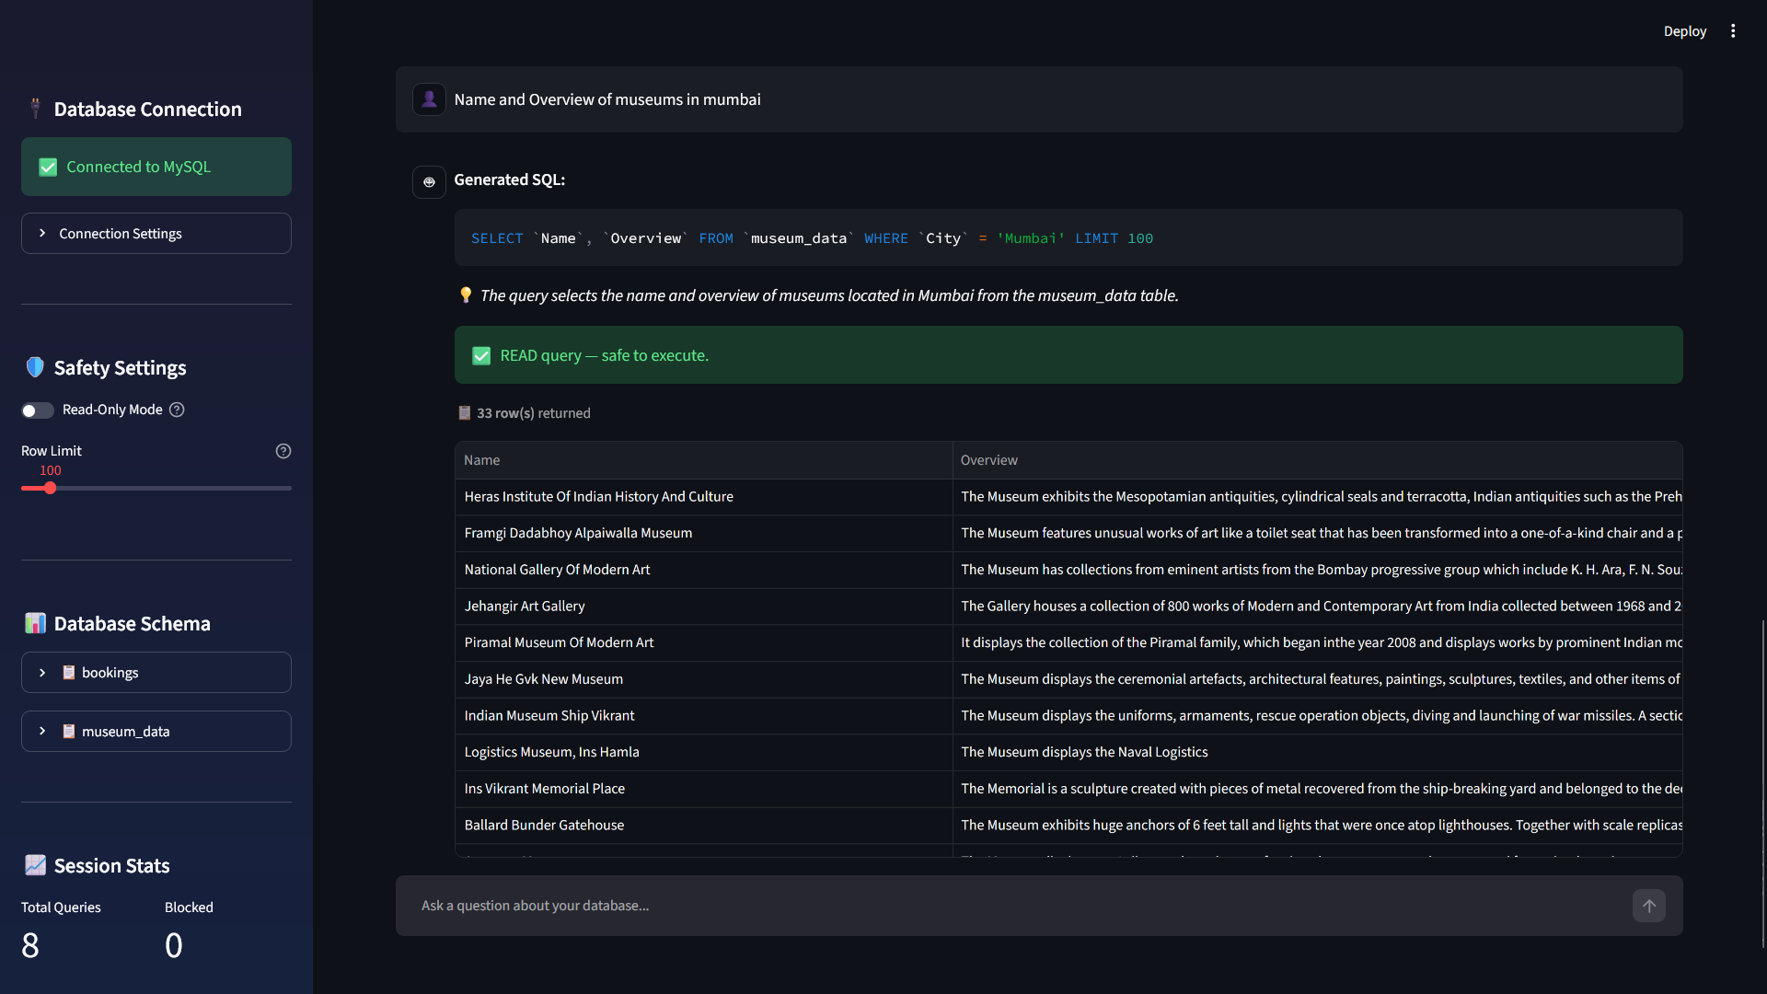Click the plug icon by Database Connection

[x=35, y=109]
